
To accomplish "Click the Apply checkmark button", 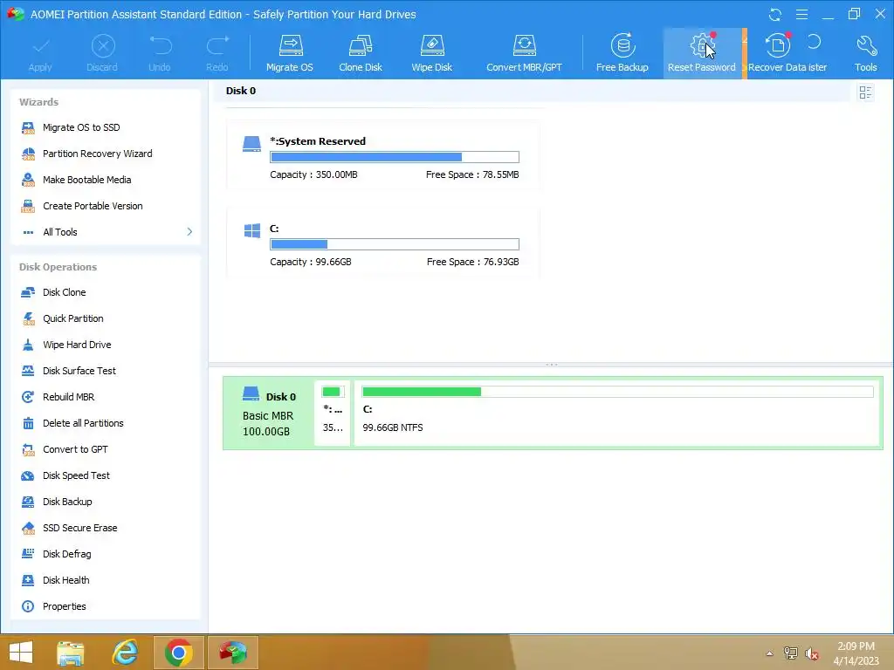I will [40, 53].
